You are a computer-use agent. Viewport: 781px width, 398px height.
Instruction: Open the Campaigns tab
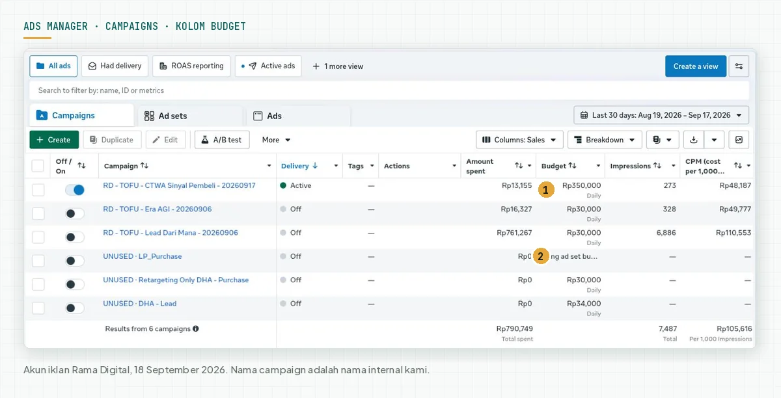tap(81, 116)
